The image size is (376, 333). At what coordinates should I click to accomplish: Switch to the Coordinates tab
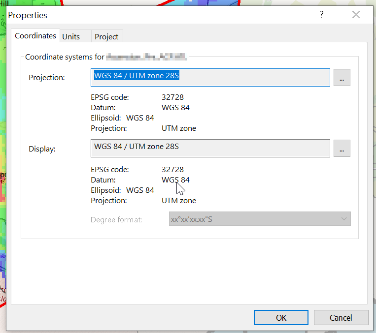tap(35, 36)
